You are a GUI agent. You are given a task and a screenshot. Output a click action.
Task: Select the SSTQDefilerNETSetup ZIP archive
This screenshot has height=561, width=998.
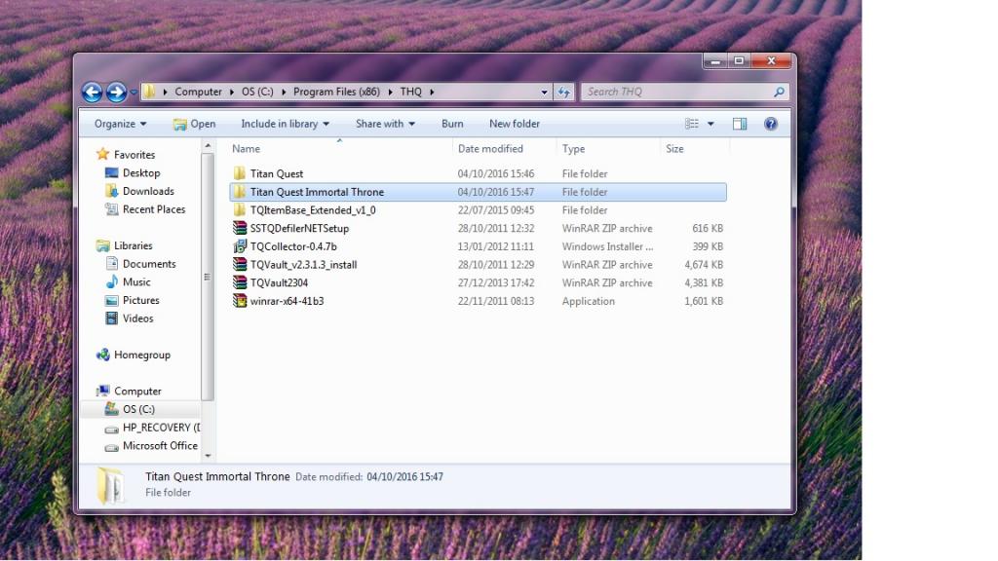(298, 228)
